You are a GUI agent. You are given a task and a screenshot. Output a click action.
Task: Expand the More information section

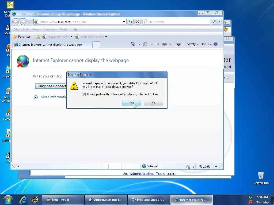36,97
